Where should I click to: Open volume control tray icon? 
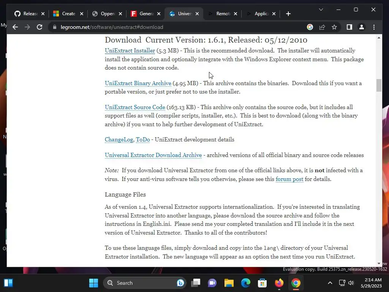click(x=351, y=283)
